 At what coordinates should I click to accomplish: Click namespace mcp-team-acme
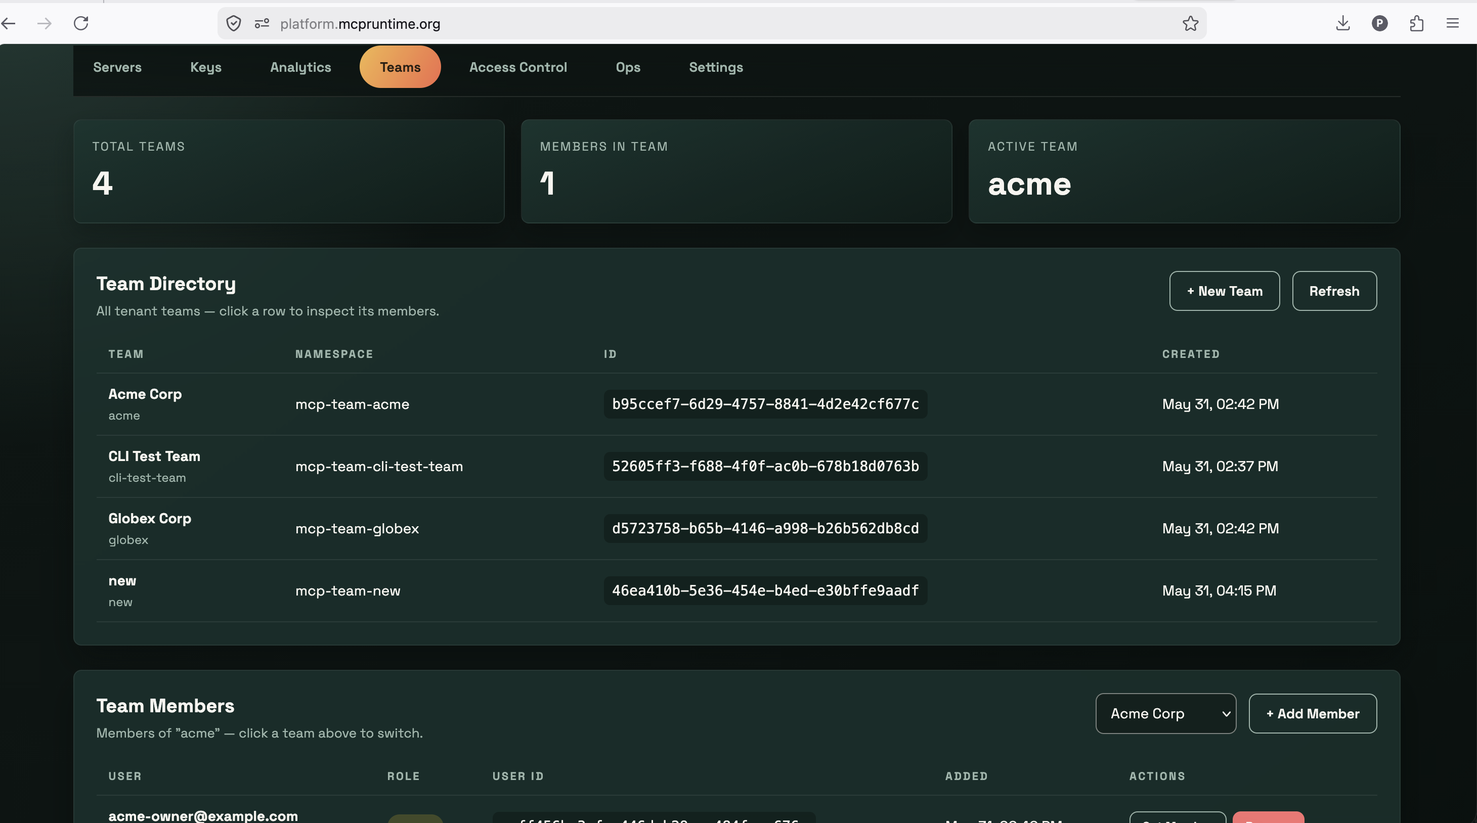tap(352, 404)
